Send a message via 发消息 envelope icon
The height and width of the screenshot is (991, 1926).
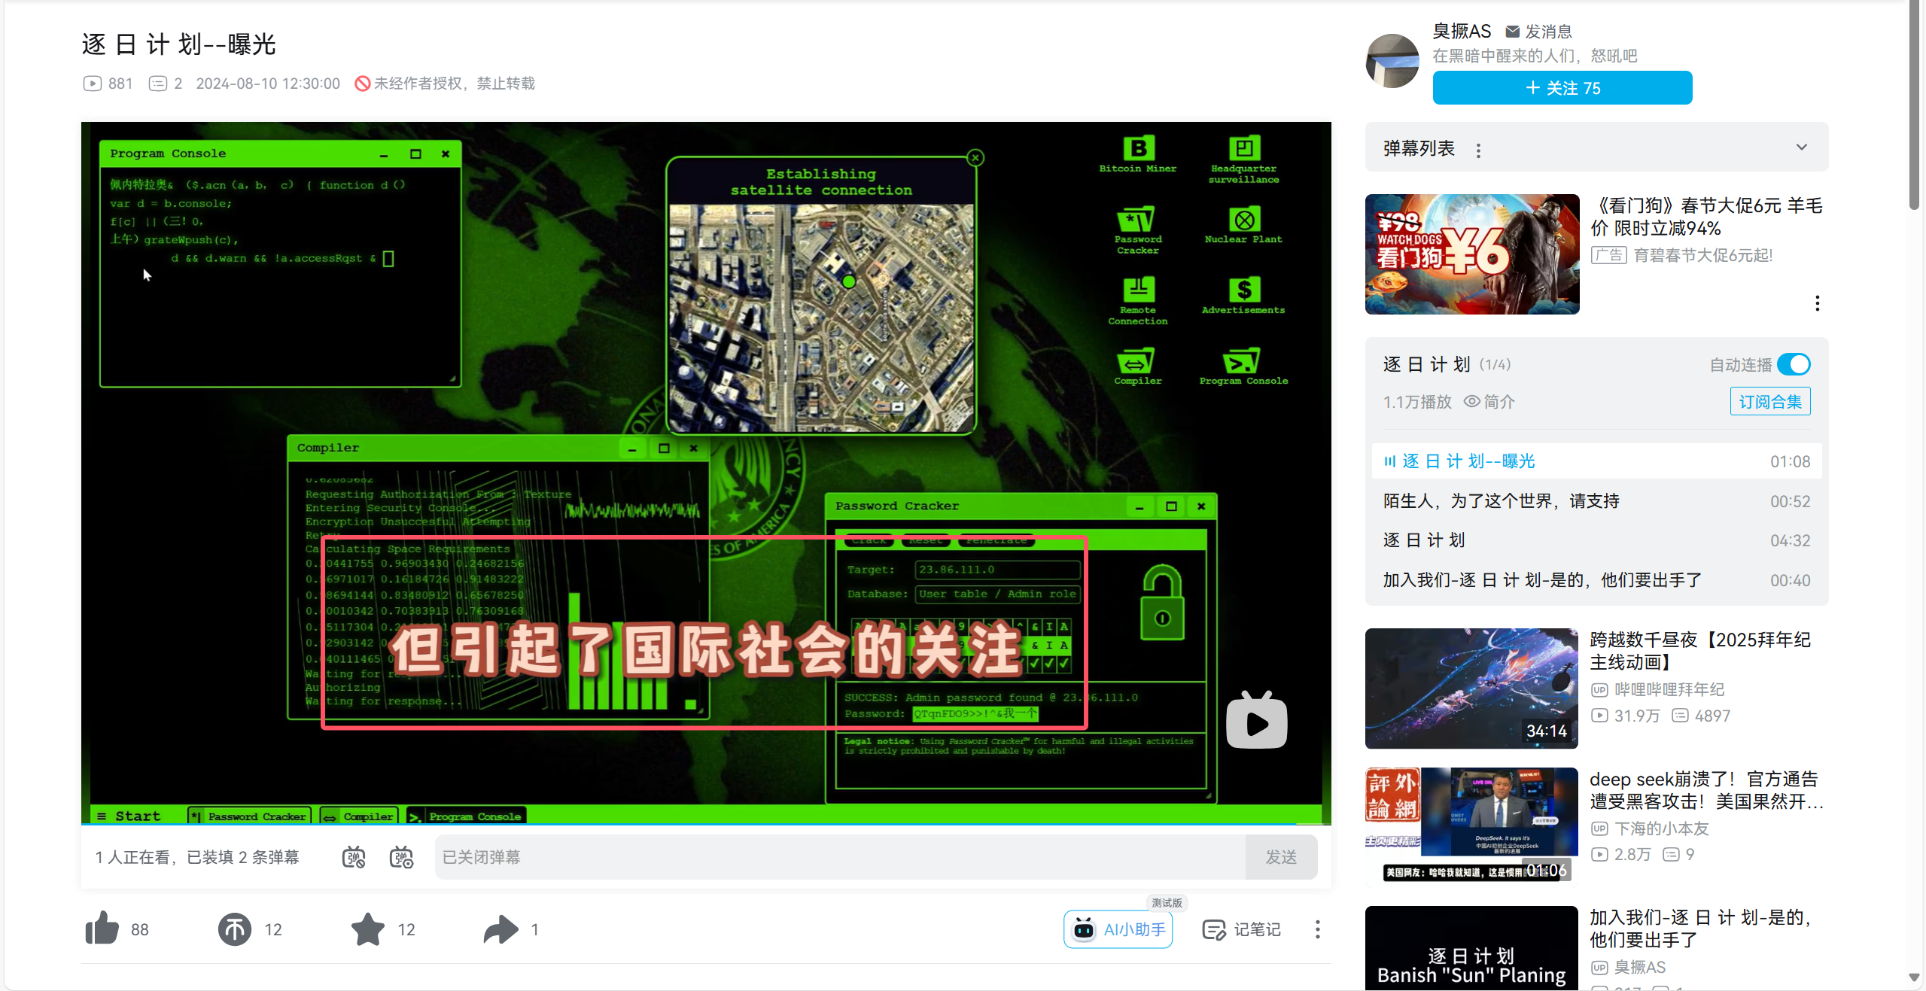point(1512,32)
